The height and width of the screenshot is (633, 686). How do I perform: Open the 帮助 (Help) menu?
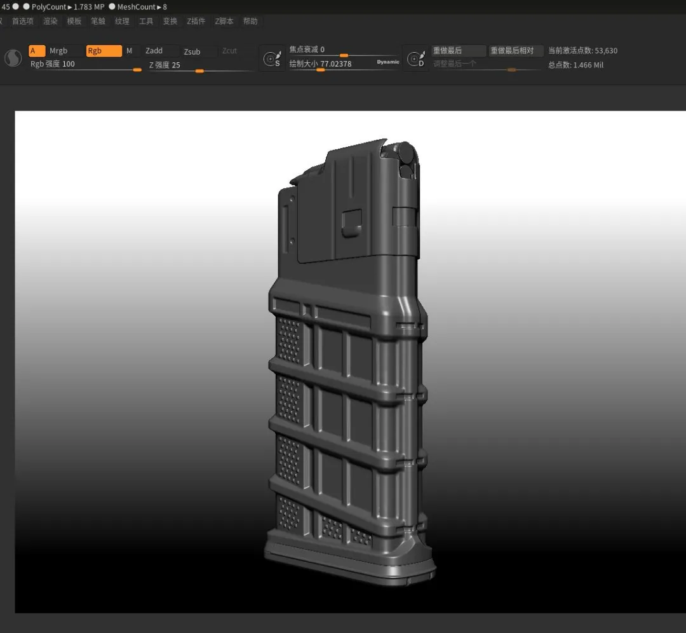250,21
